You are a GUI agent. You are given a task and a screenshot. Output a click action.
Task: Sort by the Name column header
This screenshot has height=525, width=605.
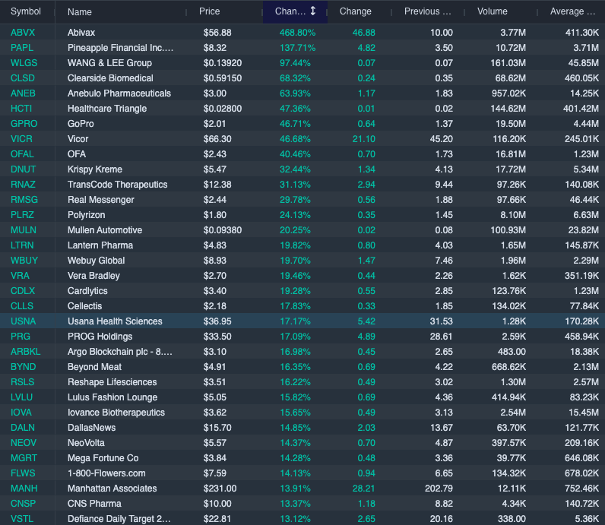click(x=80, y=12)
